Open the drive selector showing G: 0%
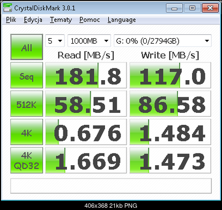The height and width of the screenshot is (210, 222). click(162, 41)
